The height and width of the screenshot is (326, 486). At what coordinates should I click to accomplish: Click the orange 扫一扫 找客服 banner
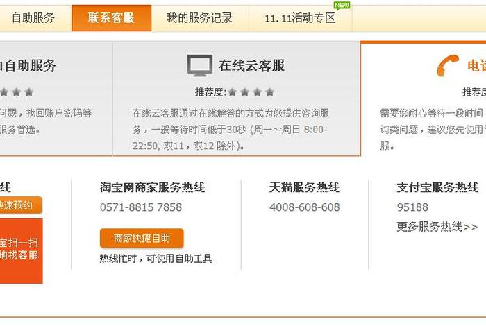pyautogui.click(x=21, y=251)
